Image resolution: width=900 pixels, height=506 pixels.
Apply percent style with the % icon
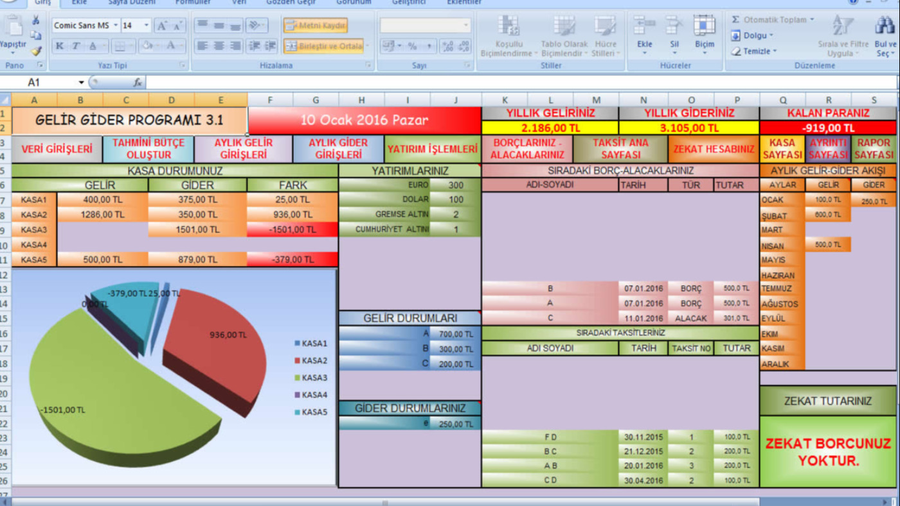coord(412,46)
